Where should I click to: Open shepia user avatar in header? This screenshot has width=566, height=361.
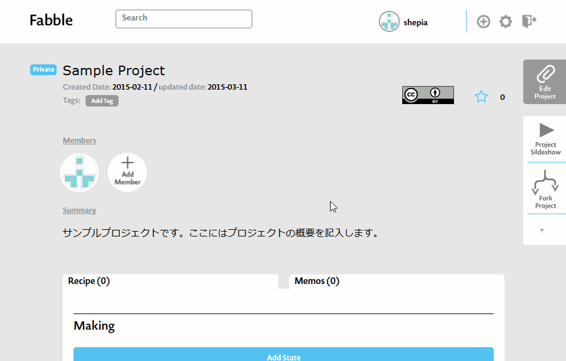[x=389, y=21]
